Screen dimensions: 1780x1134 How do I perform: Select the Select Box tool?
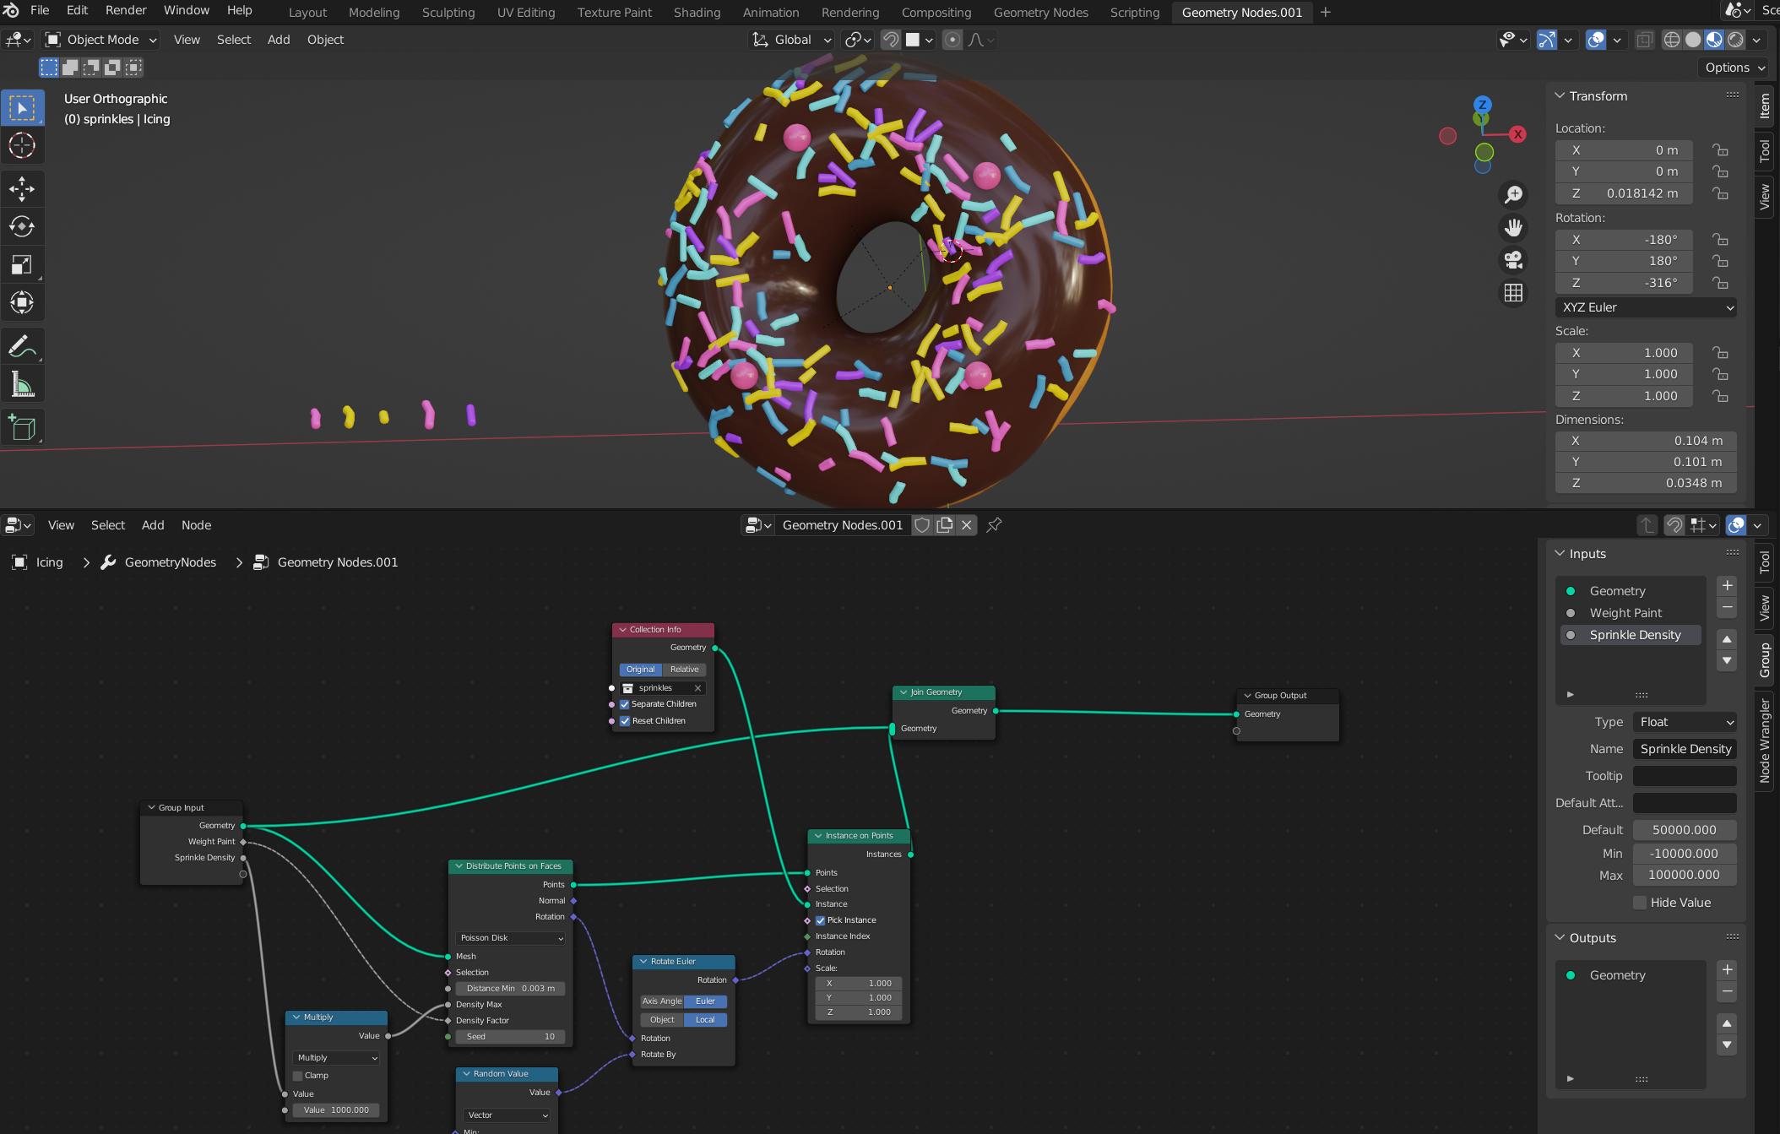click(x=22, y=108)
